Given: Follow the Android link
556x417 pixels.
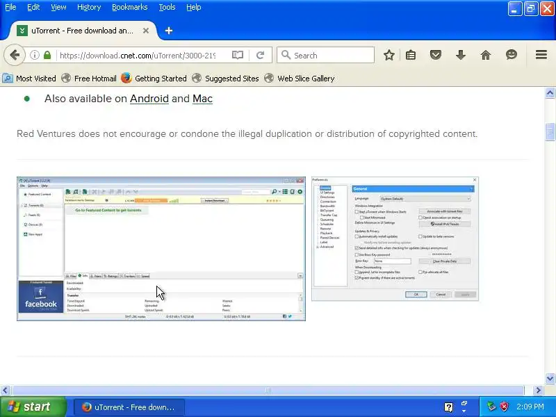Looking at the screenshot, I should click(149, 99).
